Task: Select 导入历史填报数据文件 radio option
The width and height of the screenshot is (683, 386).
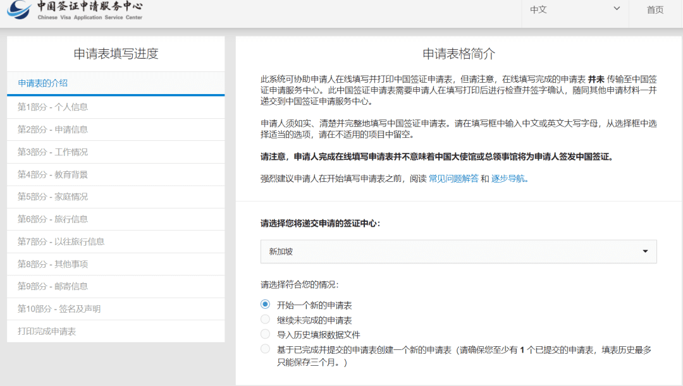Action: tap(266, 334)
